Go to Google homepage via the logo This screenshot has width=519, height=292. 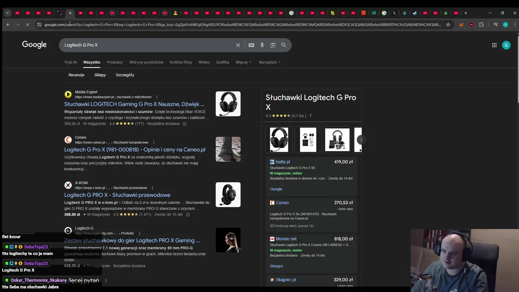[x=34, y=45]
